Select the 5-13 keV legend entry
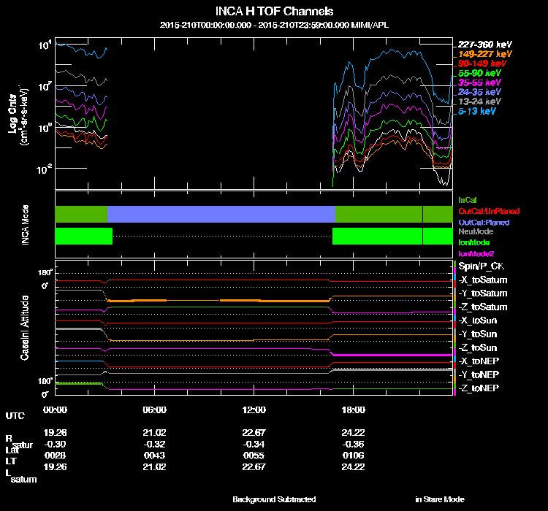This screenshot has width=548, height=511. (x=476, y=111)
